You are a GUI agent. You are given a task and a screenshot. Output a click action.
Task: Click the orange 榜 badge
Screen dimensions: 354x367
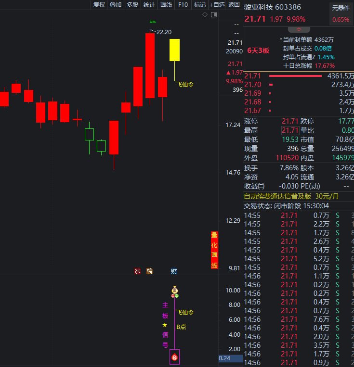click(x=149, y=271)
